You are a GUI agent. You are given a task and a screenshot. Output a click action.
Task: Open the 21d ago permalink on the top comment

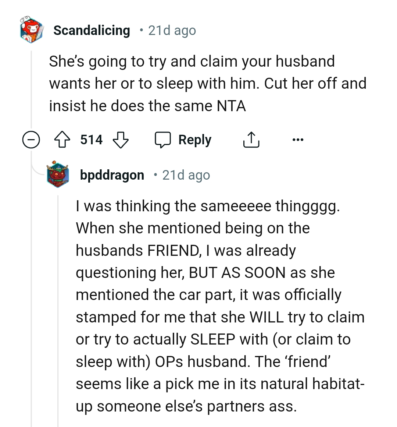pyautogui.click(x=171, y=30)
